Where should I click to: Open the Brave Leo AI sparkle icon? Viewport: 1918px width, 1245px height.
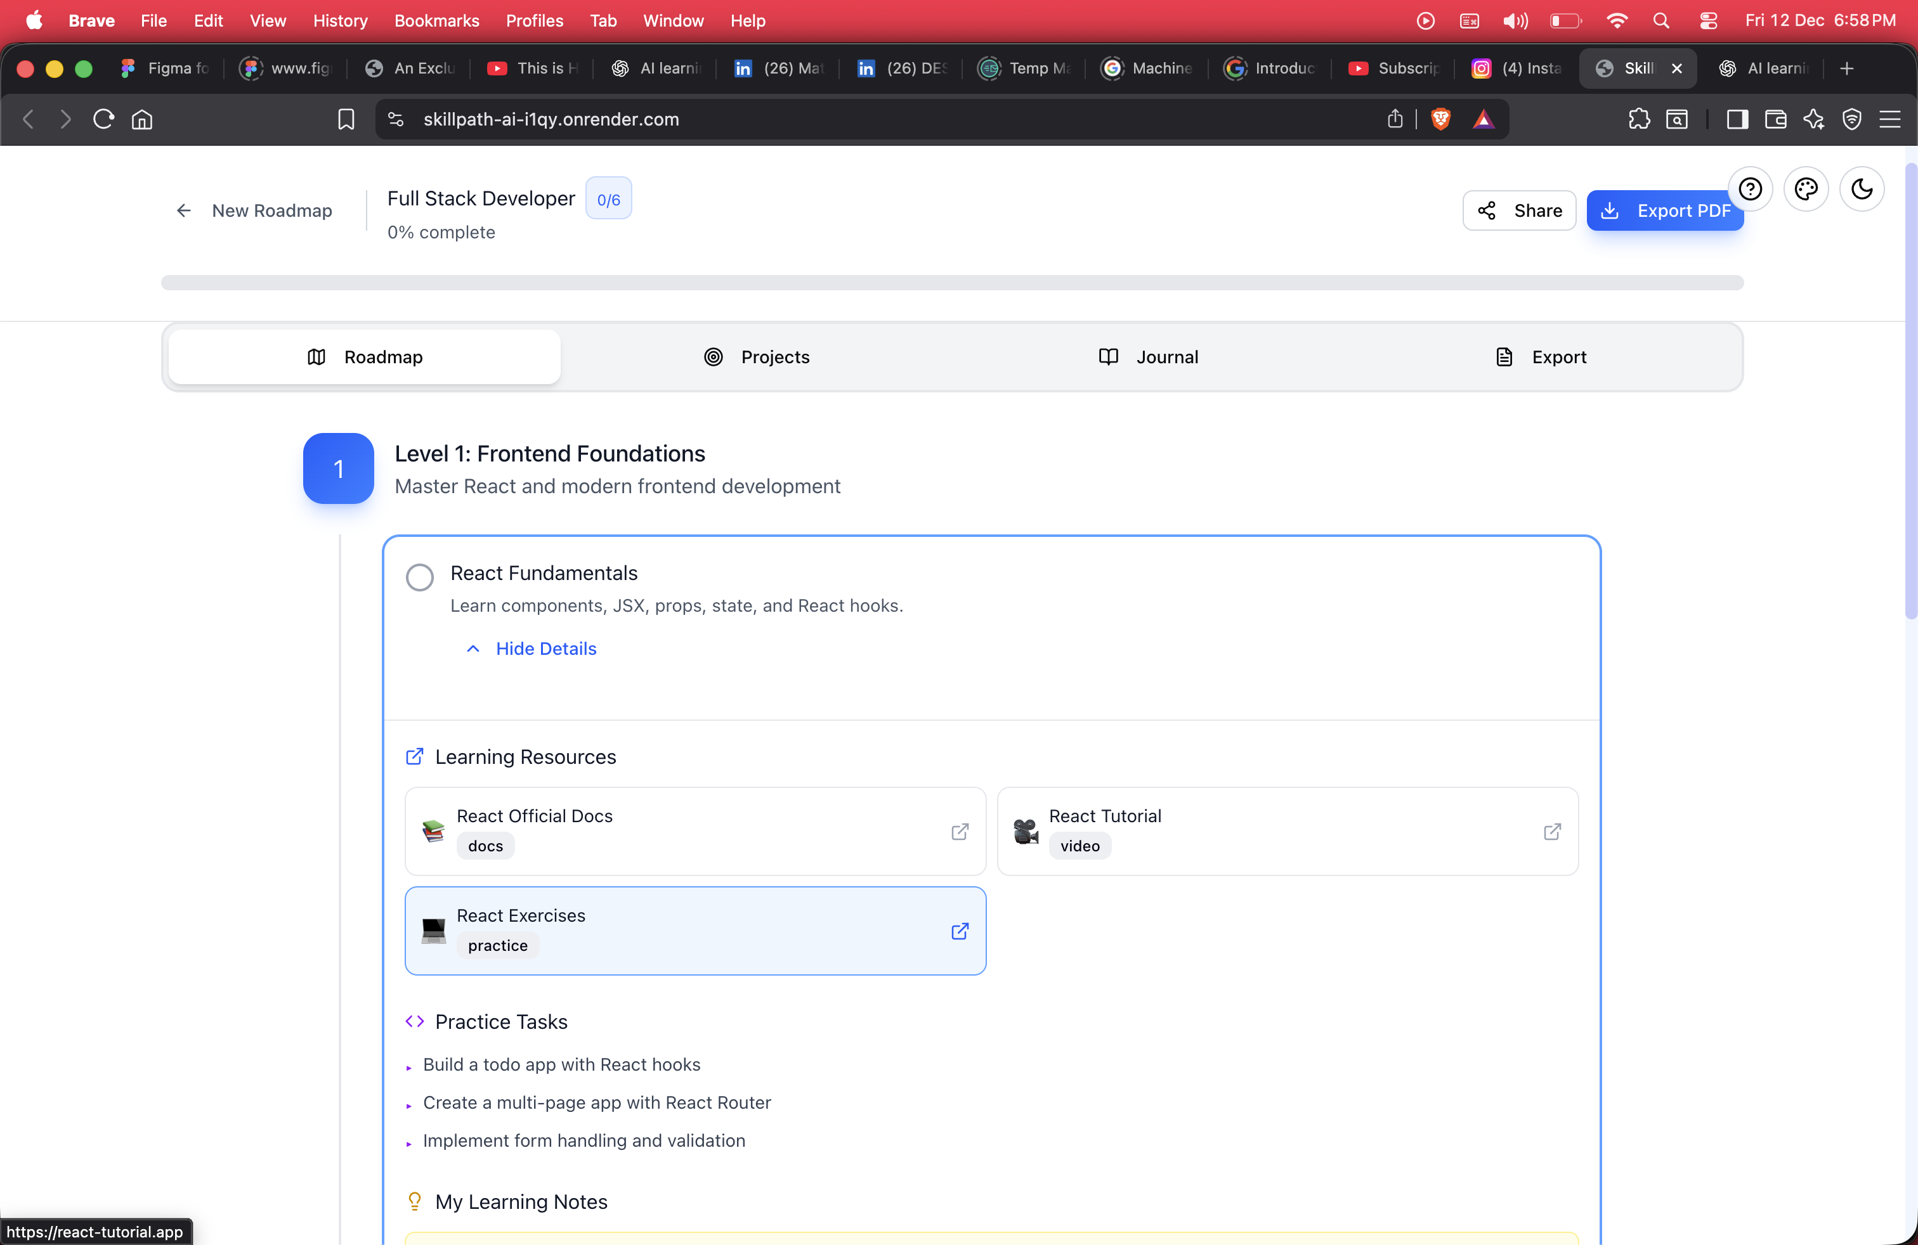point(1813,119)
